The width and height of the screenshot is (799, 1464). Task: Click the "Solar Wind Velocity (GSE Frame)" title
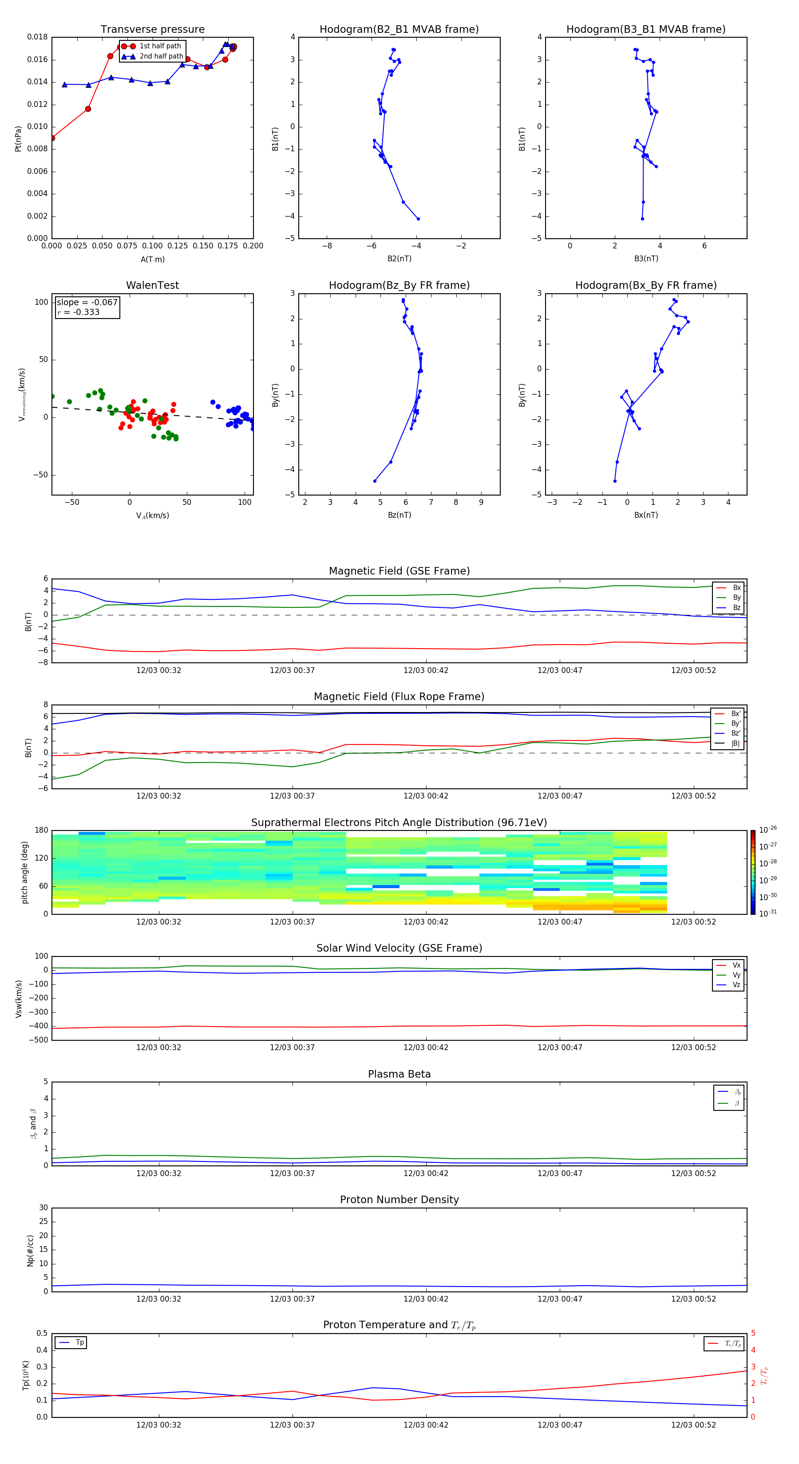click(399, 948)
